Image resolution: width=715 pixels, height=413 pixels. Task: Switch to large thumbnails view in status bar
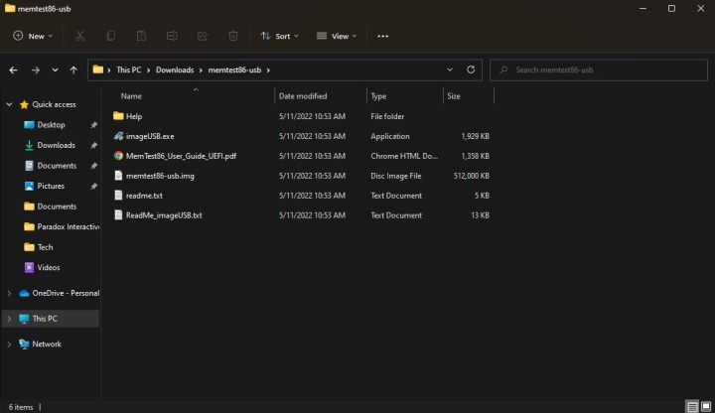click(705, 406)
